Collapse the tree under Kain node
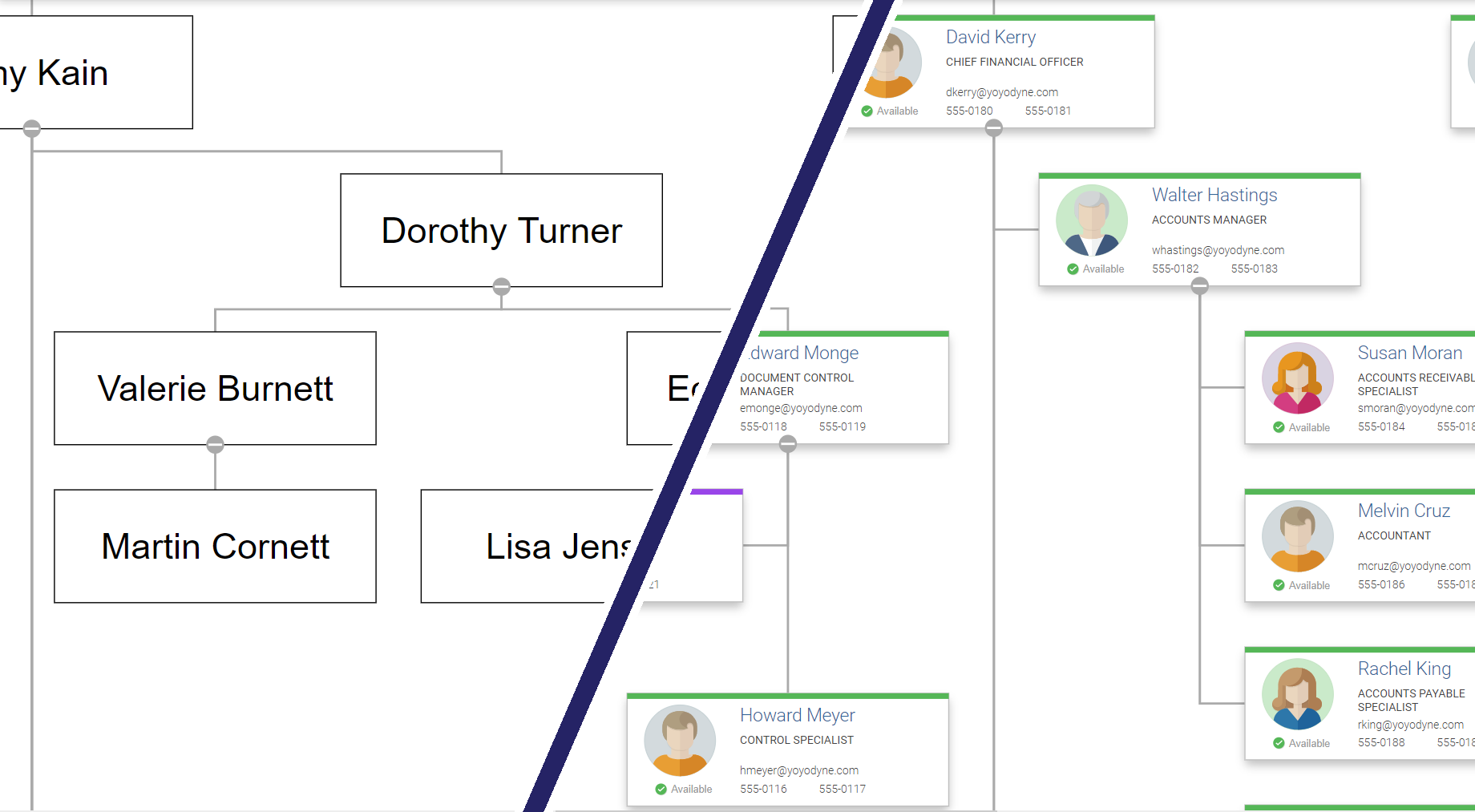This screenshot has width=1475, height=812. [x=32, y=128]
